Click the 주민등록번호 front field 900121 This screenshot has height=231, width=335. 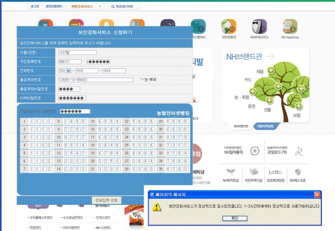[70, 62]
